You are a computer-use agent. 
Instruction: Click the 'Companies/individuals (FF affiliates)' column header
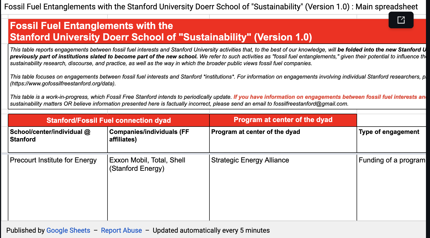pos(158,139)
